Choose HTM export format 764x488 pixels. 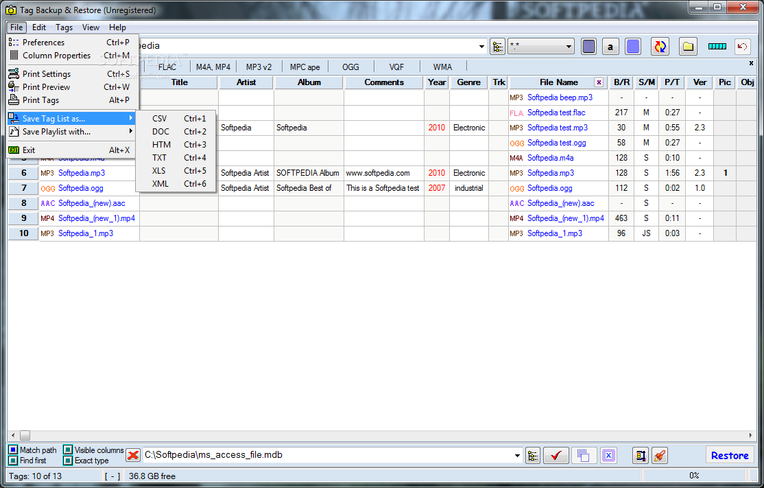point(176,145)
